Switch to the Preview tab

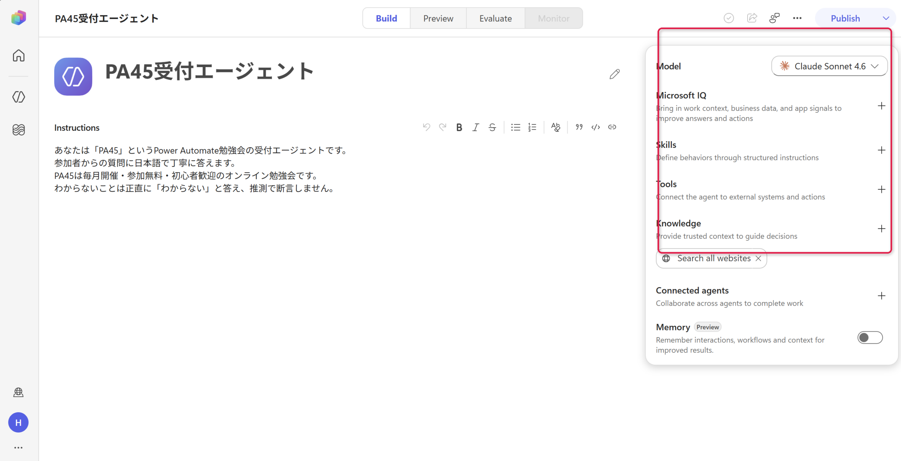(438, 18)
